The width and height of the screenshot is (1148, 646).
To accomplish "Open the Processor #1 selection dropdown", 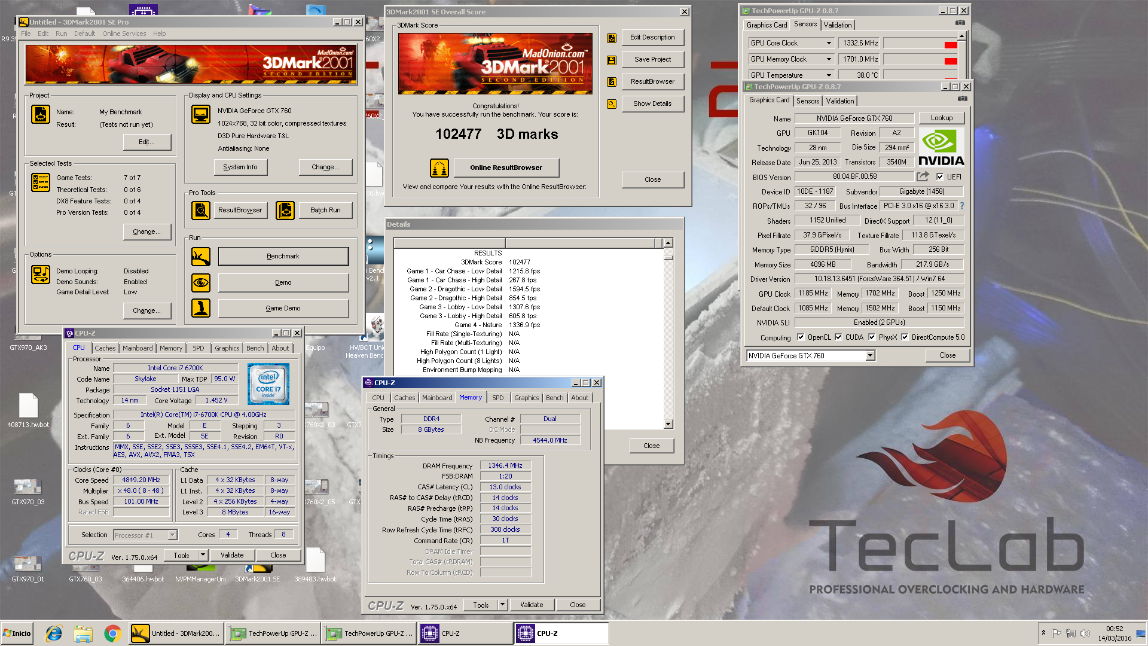I will 172,535.
